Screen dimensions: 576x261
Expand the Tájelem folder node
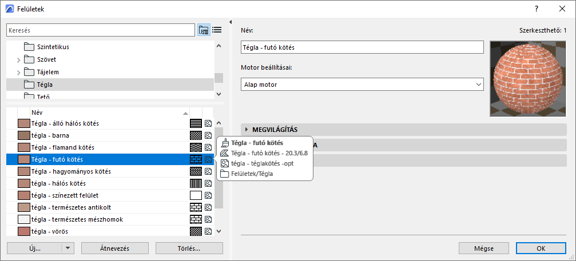coord(18,72)
